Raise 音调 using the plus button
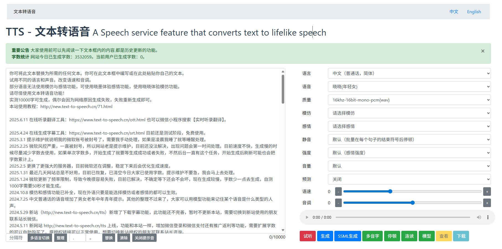502x249 pixels. (x=487, y=203)
